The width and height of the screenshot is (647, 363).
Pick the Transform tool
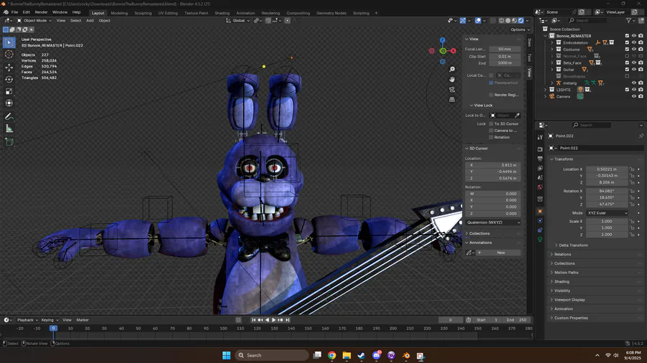(9, 103)
